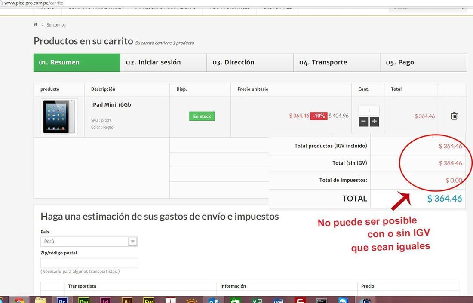Open Chrome from the taskbar
This screenshot has width=473, height=303.
click(x=18, y=300)
